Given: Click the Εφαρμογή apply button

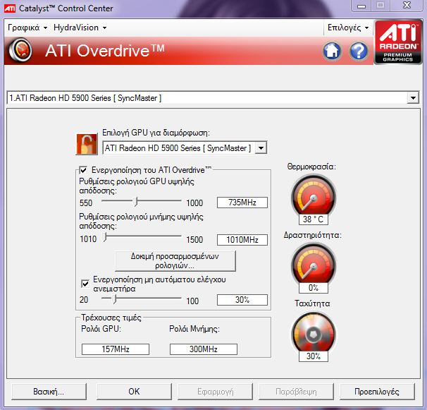Looking at the screenshot, I should point(215,392).
